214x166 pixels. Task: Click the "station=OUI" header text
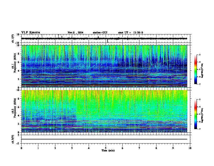pyautogui.click(x=100, y=33)
